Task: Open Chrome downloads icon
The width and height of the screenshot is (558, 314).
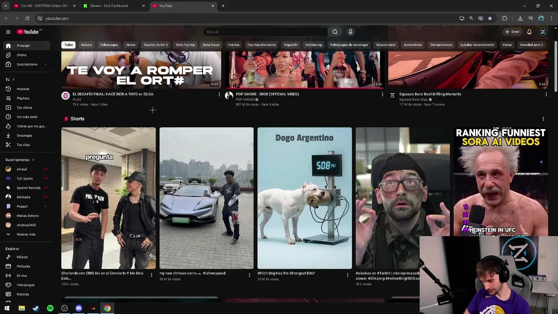Action: coord(520,18)
